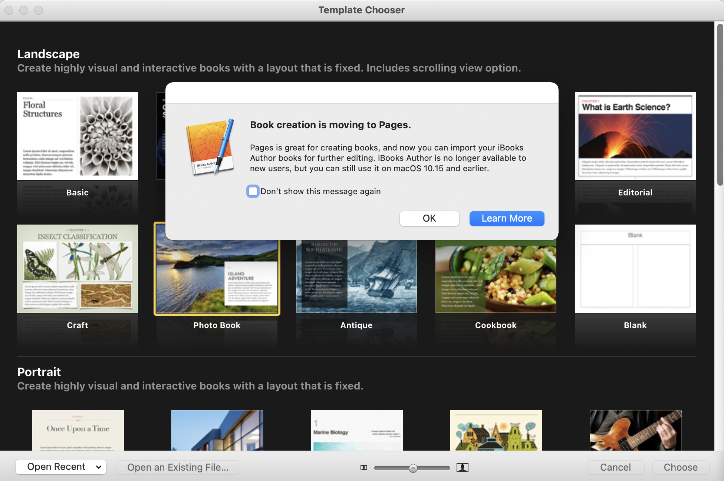Choose the Antique sailing template
The width and height of the screenshot is (724, 481).
[x=356, y=276]
